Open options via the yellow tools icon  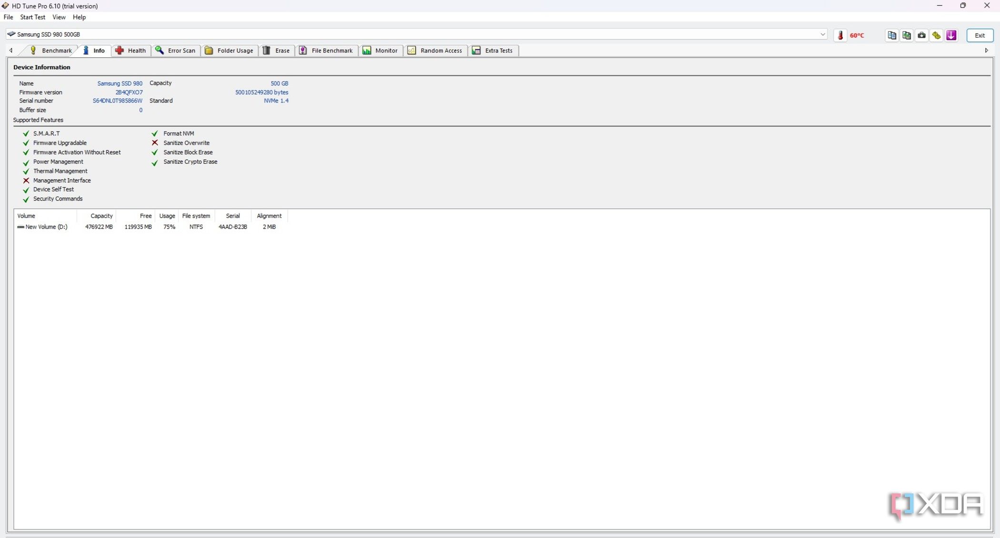click(x=937, y=35)
